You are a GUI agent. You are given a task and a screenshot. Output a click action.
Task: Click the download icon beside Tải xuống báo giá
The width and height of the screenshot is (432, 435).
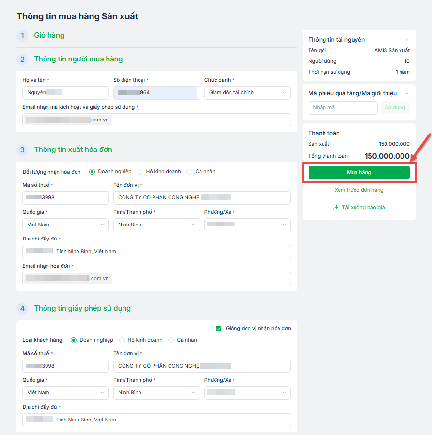pos(336,208)
